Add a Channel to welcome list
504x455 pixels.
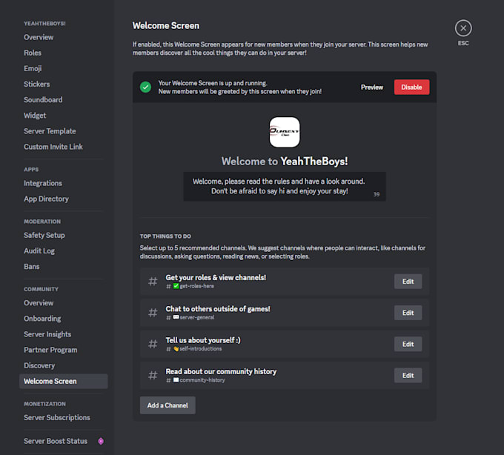point(168,405)
